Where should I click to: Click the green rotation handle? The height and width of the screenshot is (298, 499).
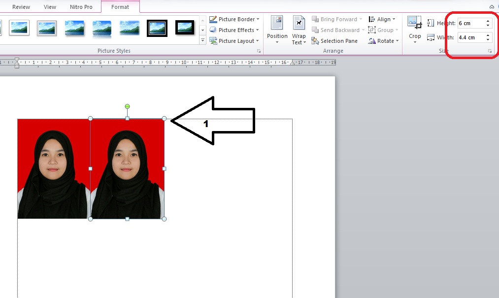click(x=127, y=106)
